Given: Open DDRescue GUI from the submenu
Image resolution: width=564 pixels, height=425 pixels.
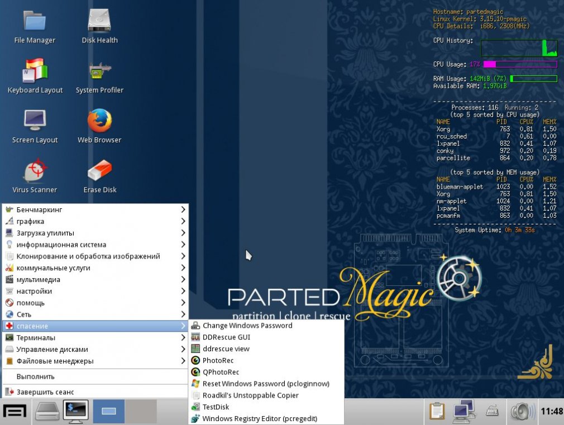Looking at the screenshot, I should click(x=266, y=337).
